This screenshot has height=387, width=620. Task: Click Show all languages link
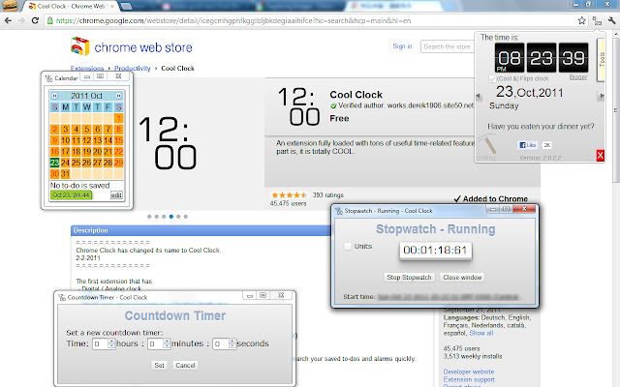(481, 333)
